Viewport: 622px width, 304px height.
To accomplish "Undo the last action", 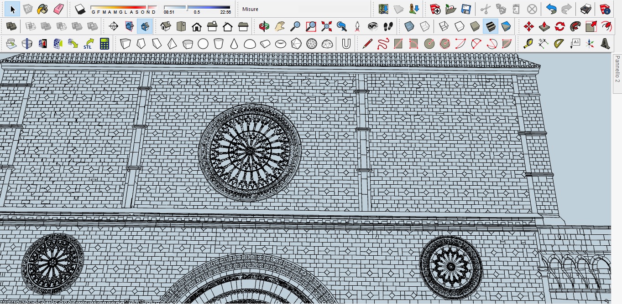I will (551, 9).
